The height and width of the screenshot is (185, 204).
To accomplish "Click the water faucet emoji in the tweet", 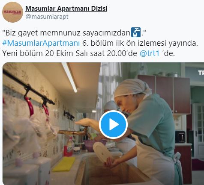I will point(136,32).
